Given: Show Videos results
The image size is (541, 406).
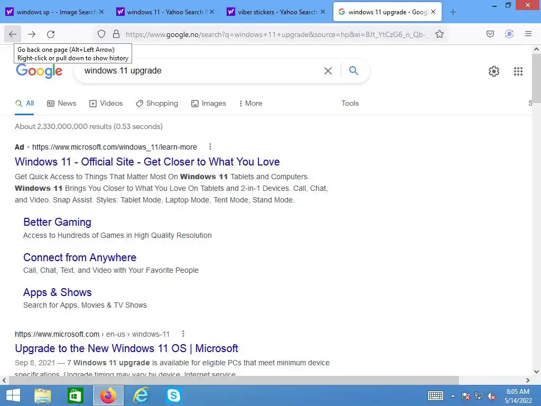Looking at the screenshot, I should pos(106,103).
